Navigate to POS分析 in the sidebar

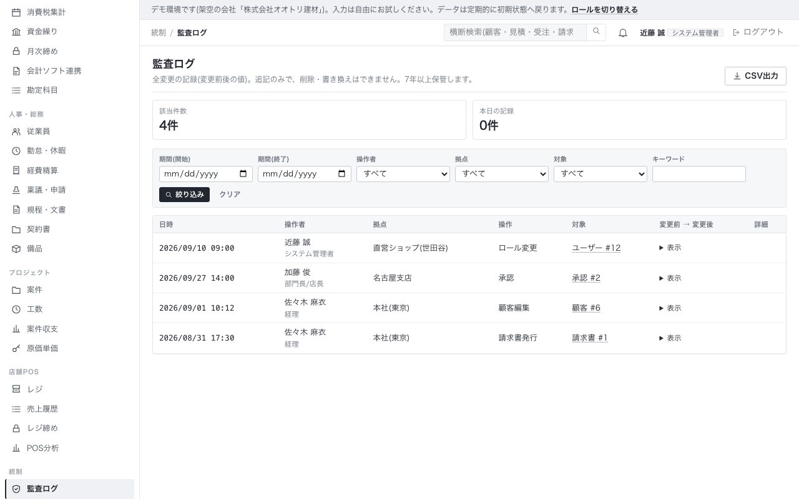pyautogui.click(x=69, y=448)
